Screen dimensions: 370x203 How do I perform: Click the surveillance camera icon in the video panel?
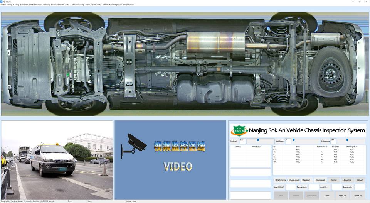[x=133, y=146]
